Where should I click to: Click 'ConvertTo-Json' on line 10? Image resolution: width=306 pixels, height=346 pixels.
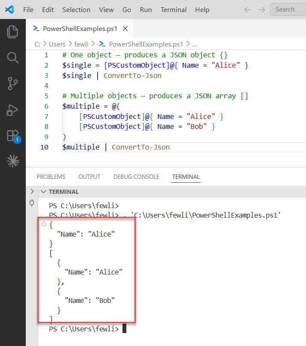pyautogui.click(x=141, y=147)
